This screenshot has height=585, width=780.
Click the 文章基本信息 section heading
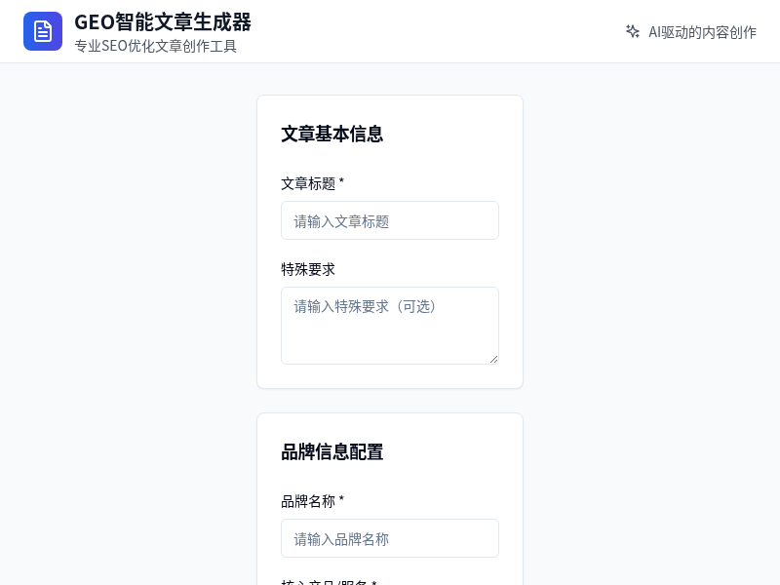tap(331, 135)
